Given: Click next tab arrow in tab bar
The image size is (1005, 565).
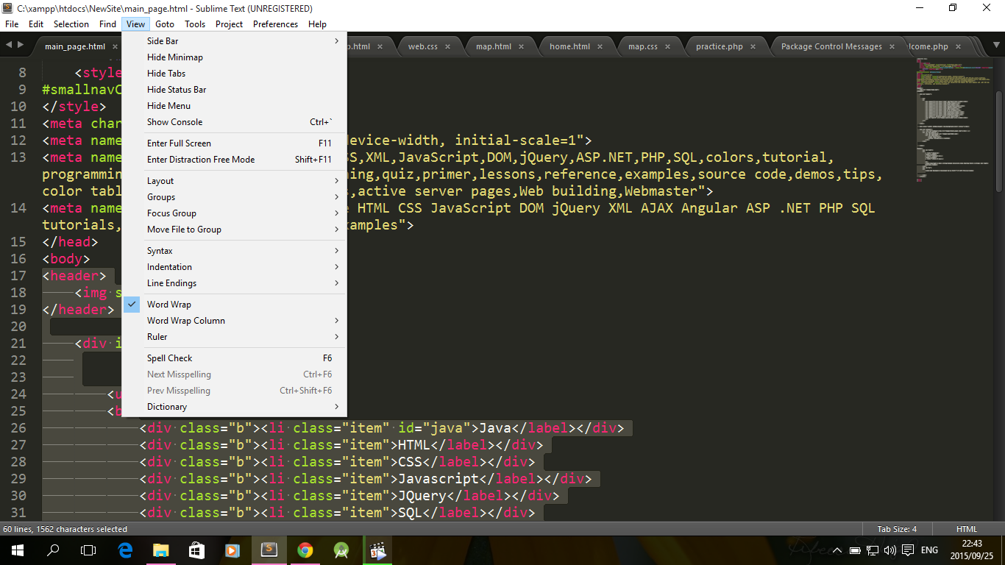Looking at the screenshot, I should 20,46.
